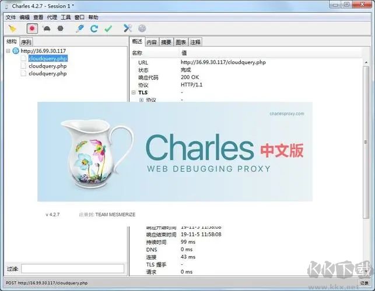Click the POST status bar text

[47, 283]
